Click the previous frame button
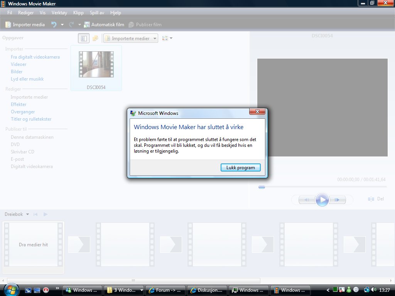The width and height of the screenshot is (395, 296). click(x=307, y=200)
